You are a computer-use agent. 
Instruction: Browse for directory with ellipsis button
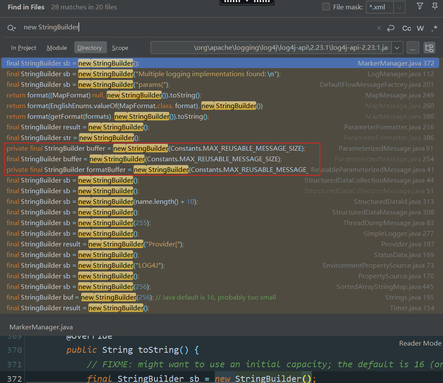point(412,48)
